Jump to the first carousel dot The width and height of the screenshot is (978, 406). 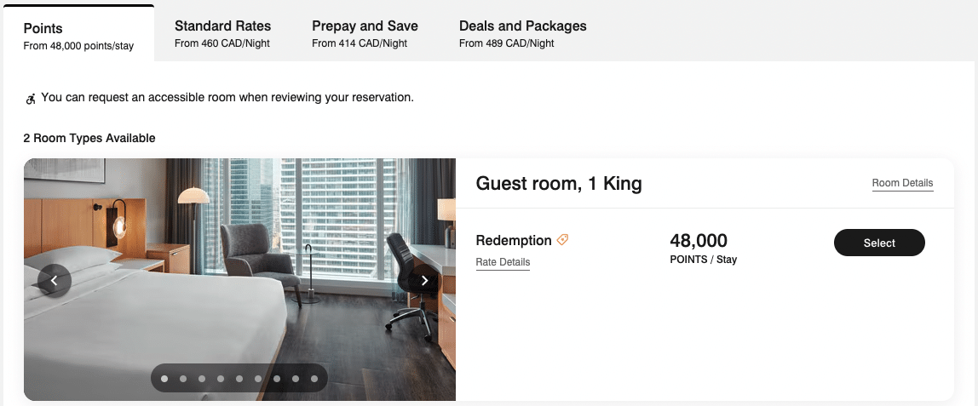[164, 379]
